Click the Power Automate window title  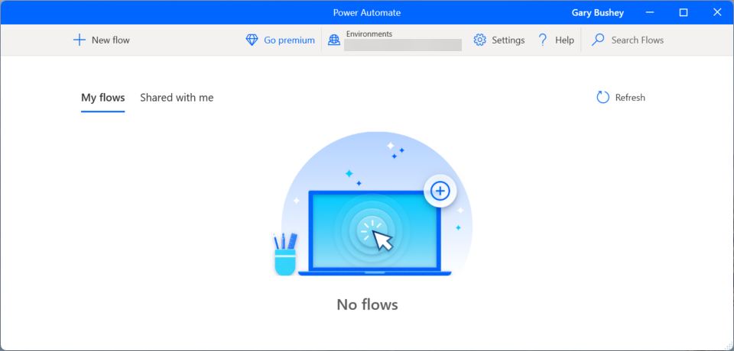tap(367, 13)
